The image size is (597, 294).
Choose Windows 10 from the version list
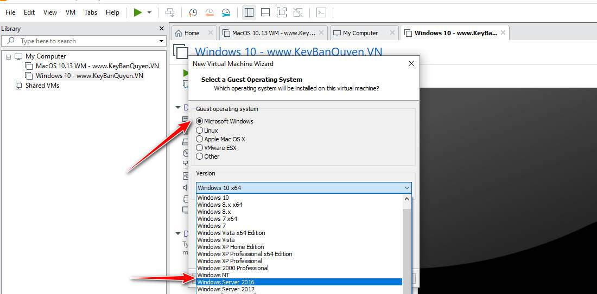tap(299, 198)
